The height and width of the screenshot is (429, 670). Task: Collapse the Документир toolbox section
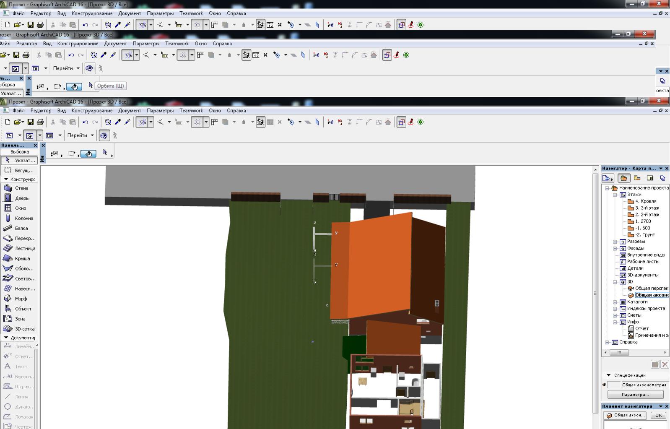click(6, 338)
